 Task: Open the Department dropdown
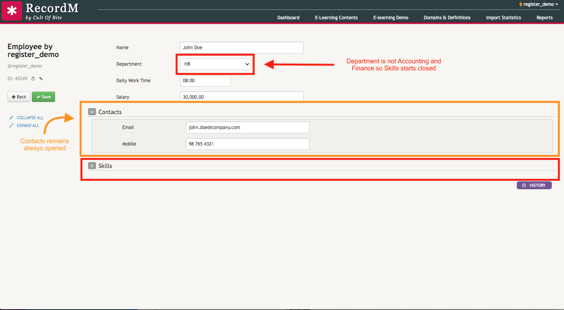coord(215,64)
